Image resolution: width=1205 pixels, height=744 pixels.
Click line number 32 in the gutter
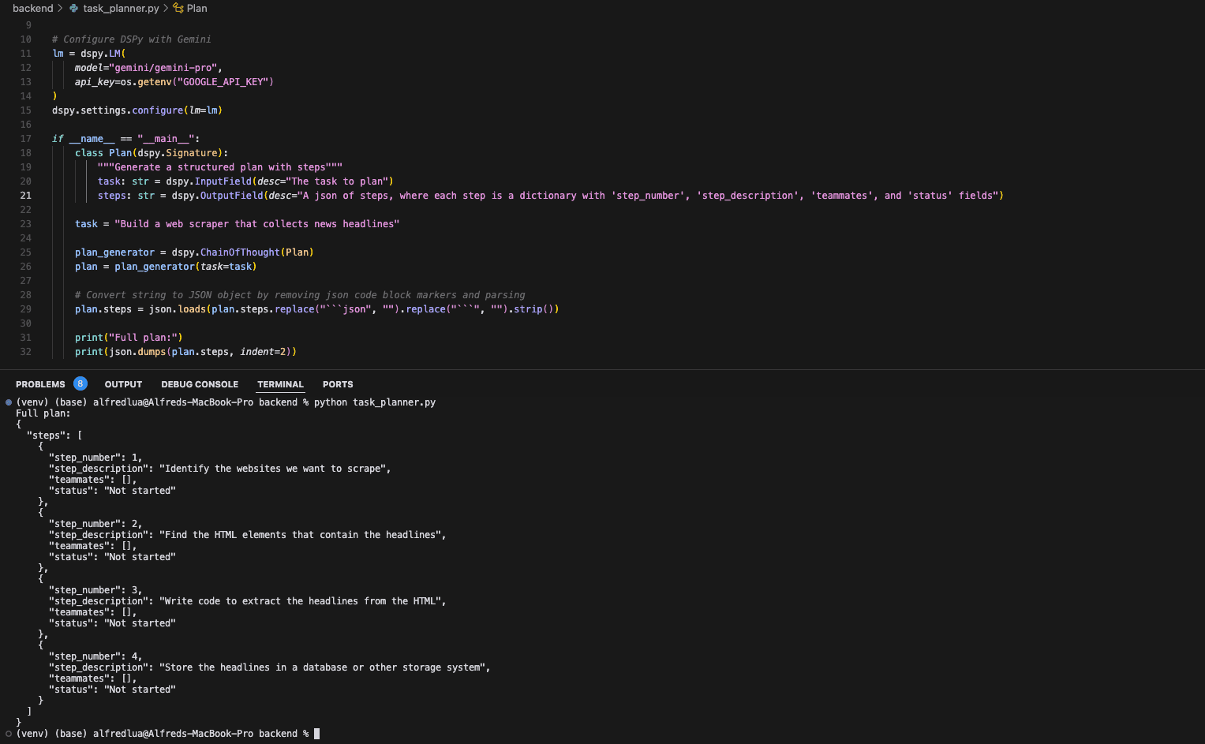tap(26, 352)
